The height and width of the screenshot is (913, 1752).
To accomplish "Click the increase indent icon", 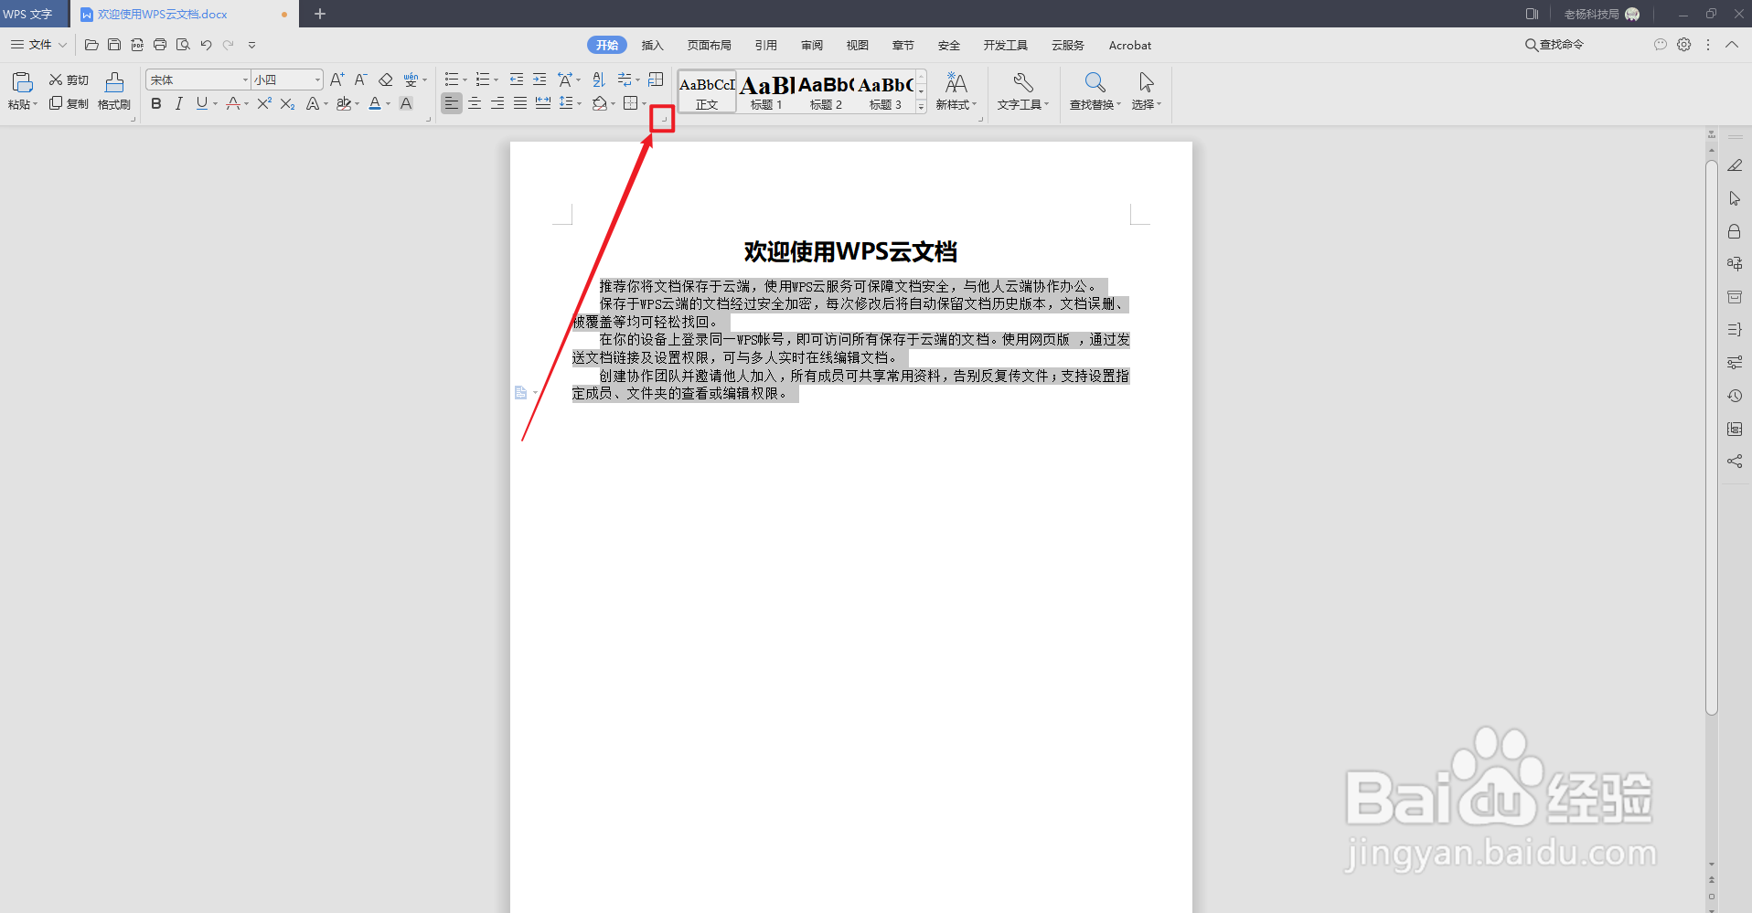I will click(x=539, y=80).
